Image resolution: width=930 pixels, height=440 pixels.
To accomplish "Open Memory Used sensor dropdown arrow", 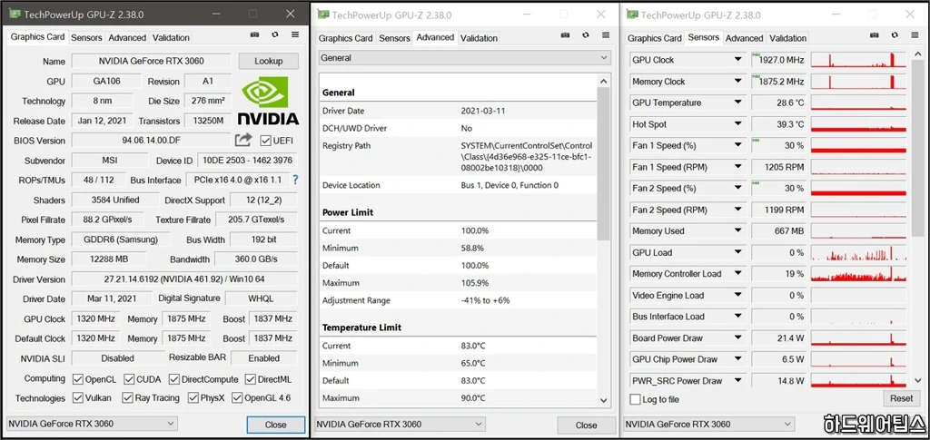I will pyautogui.click(x=737, y=231).
